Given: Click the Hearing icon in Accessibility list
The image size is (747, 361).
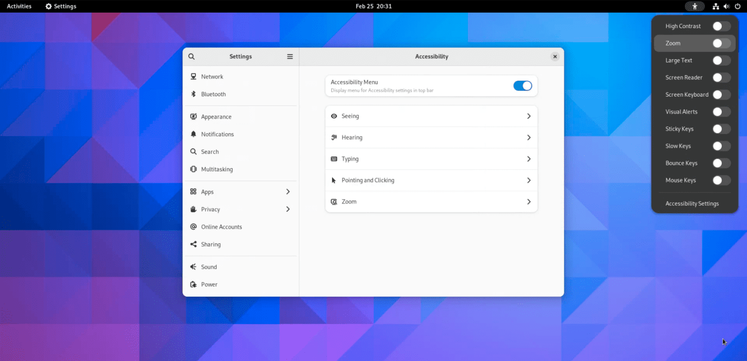Looking at the screenshot, I should click(x=334, y=138).
